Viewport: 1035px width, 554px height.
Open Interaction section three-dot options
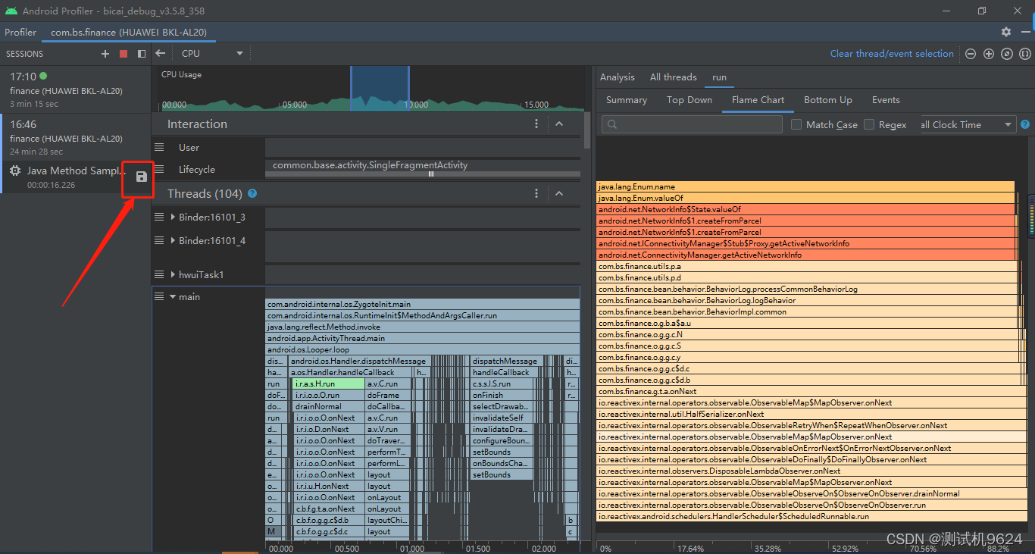[536, 124]
